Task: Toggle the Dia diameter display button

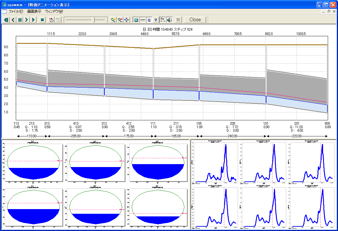Action: coord(163,20)
